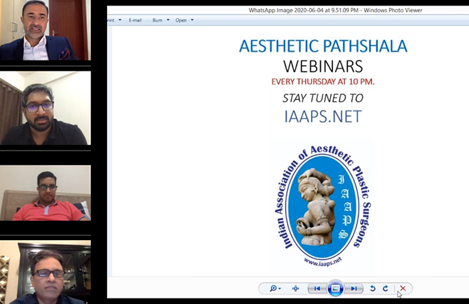The image size is (469, 304).
Task: Expand the Burn dropdown arrow
Action: (x=168, y=20)
